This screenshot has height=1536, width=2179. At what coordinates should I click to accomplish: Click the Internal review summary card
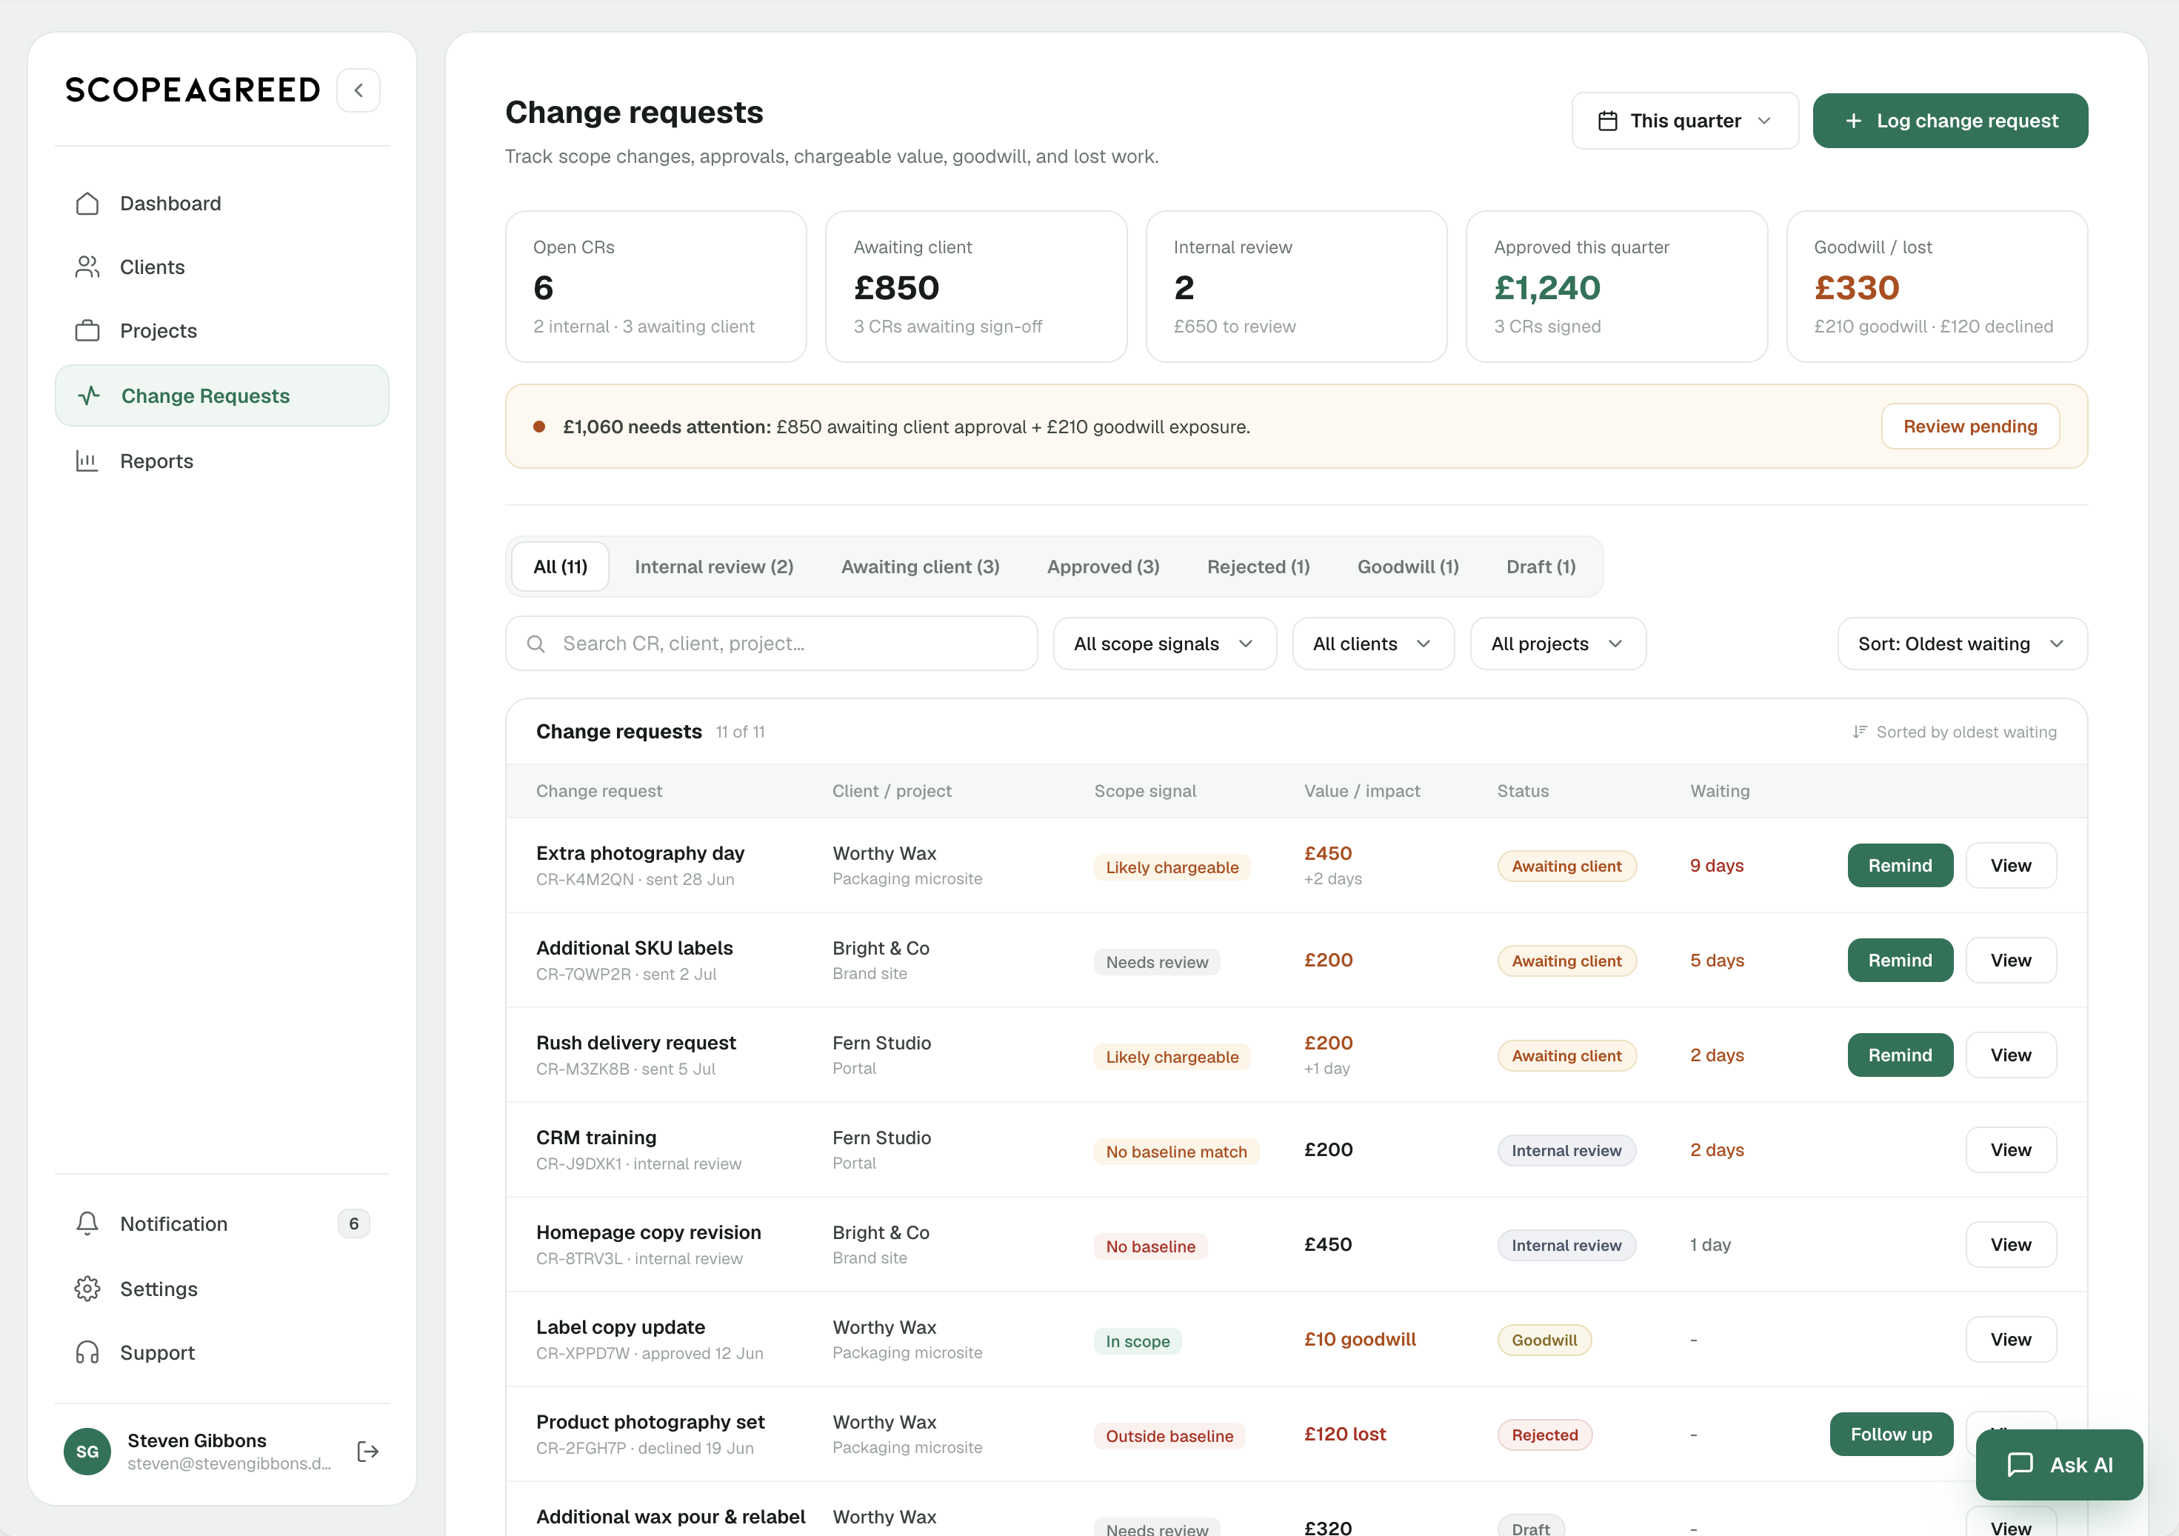tap(1296, 286)
